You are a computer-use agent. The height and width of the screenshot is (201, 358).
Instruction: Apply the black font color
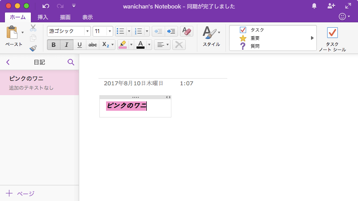(141, 45)
